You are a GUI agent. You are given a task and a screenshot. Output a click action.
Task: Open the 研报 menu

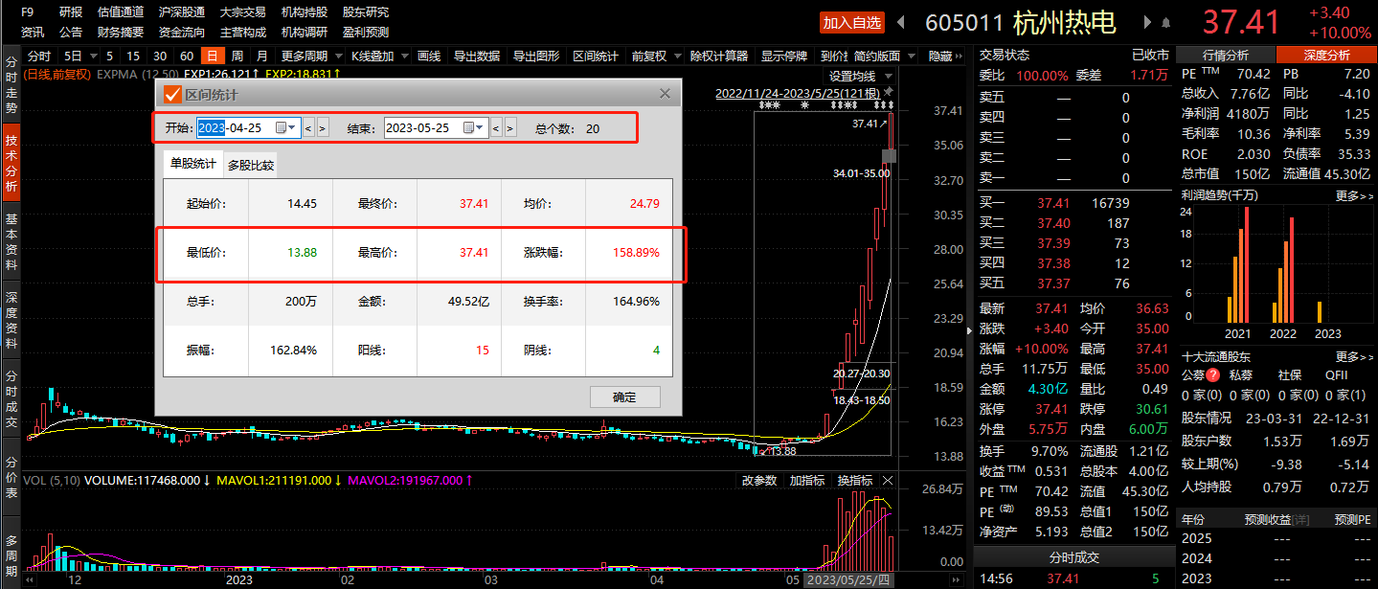tap(71, 12)
